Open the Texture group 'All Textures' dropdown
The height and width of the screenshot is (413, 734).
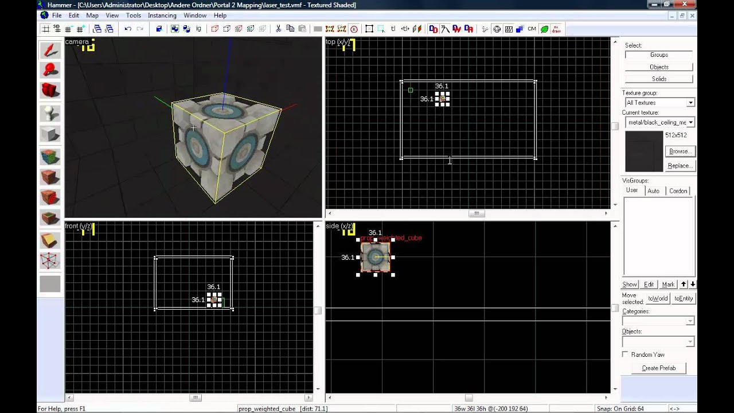click(x=659, y=103)
